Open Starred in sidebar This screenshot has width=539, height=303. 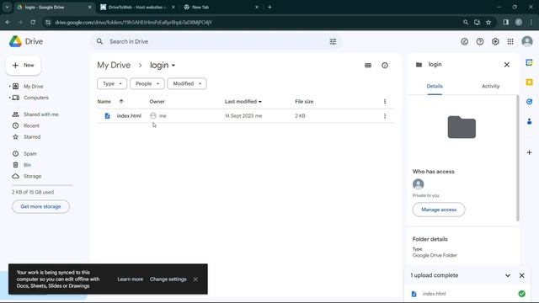click(32, 137)
